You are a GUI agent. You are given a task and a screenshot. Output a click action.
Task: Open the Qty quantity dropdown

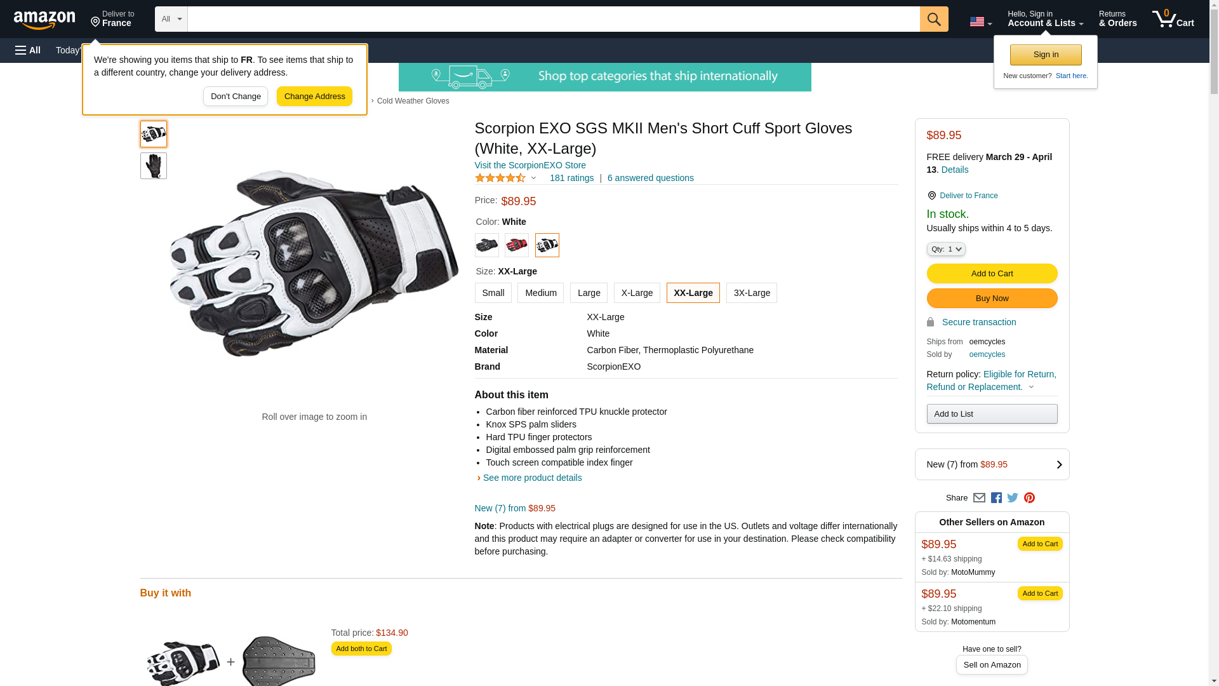[x=945, y=249]
